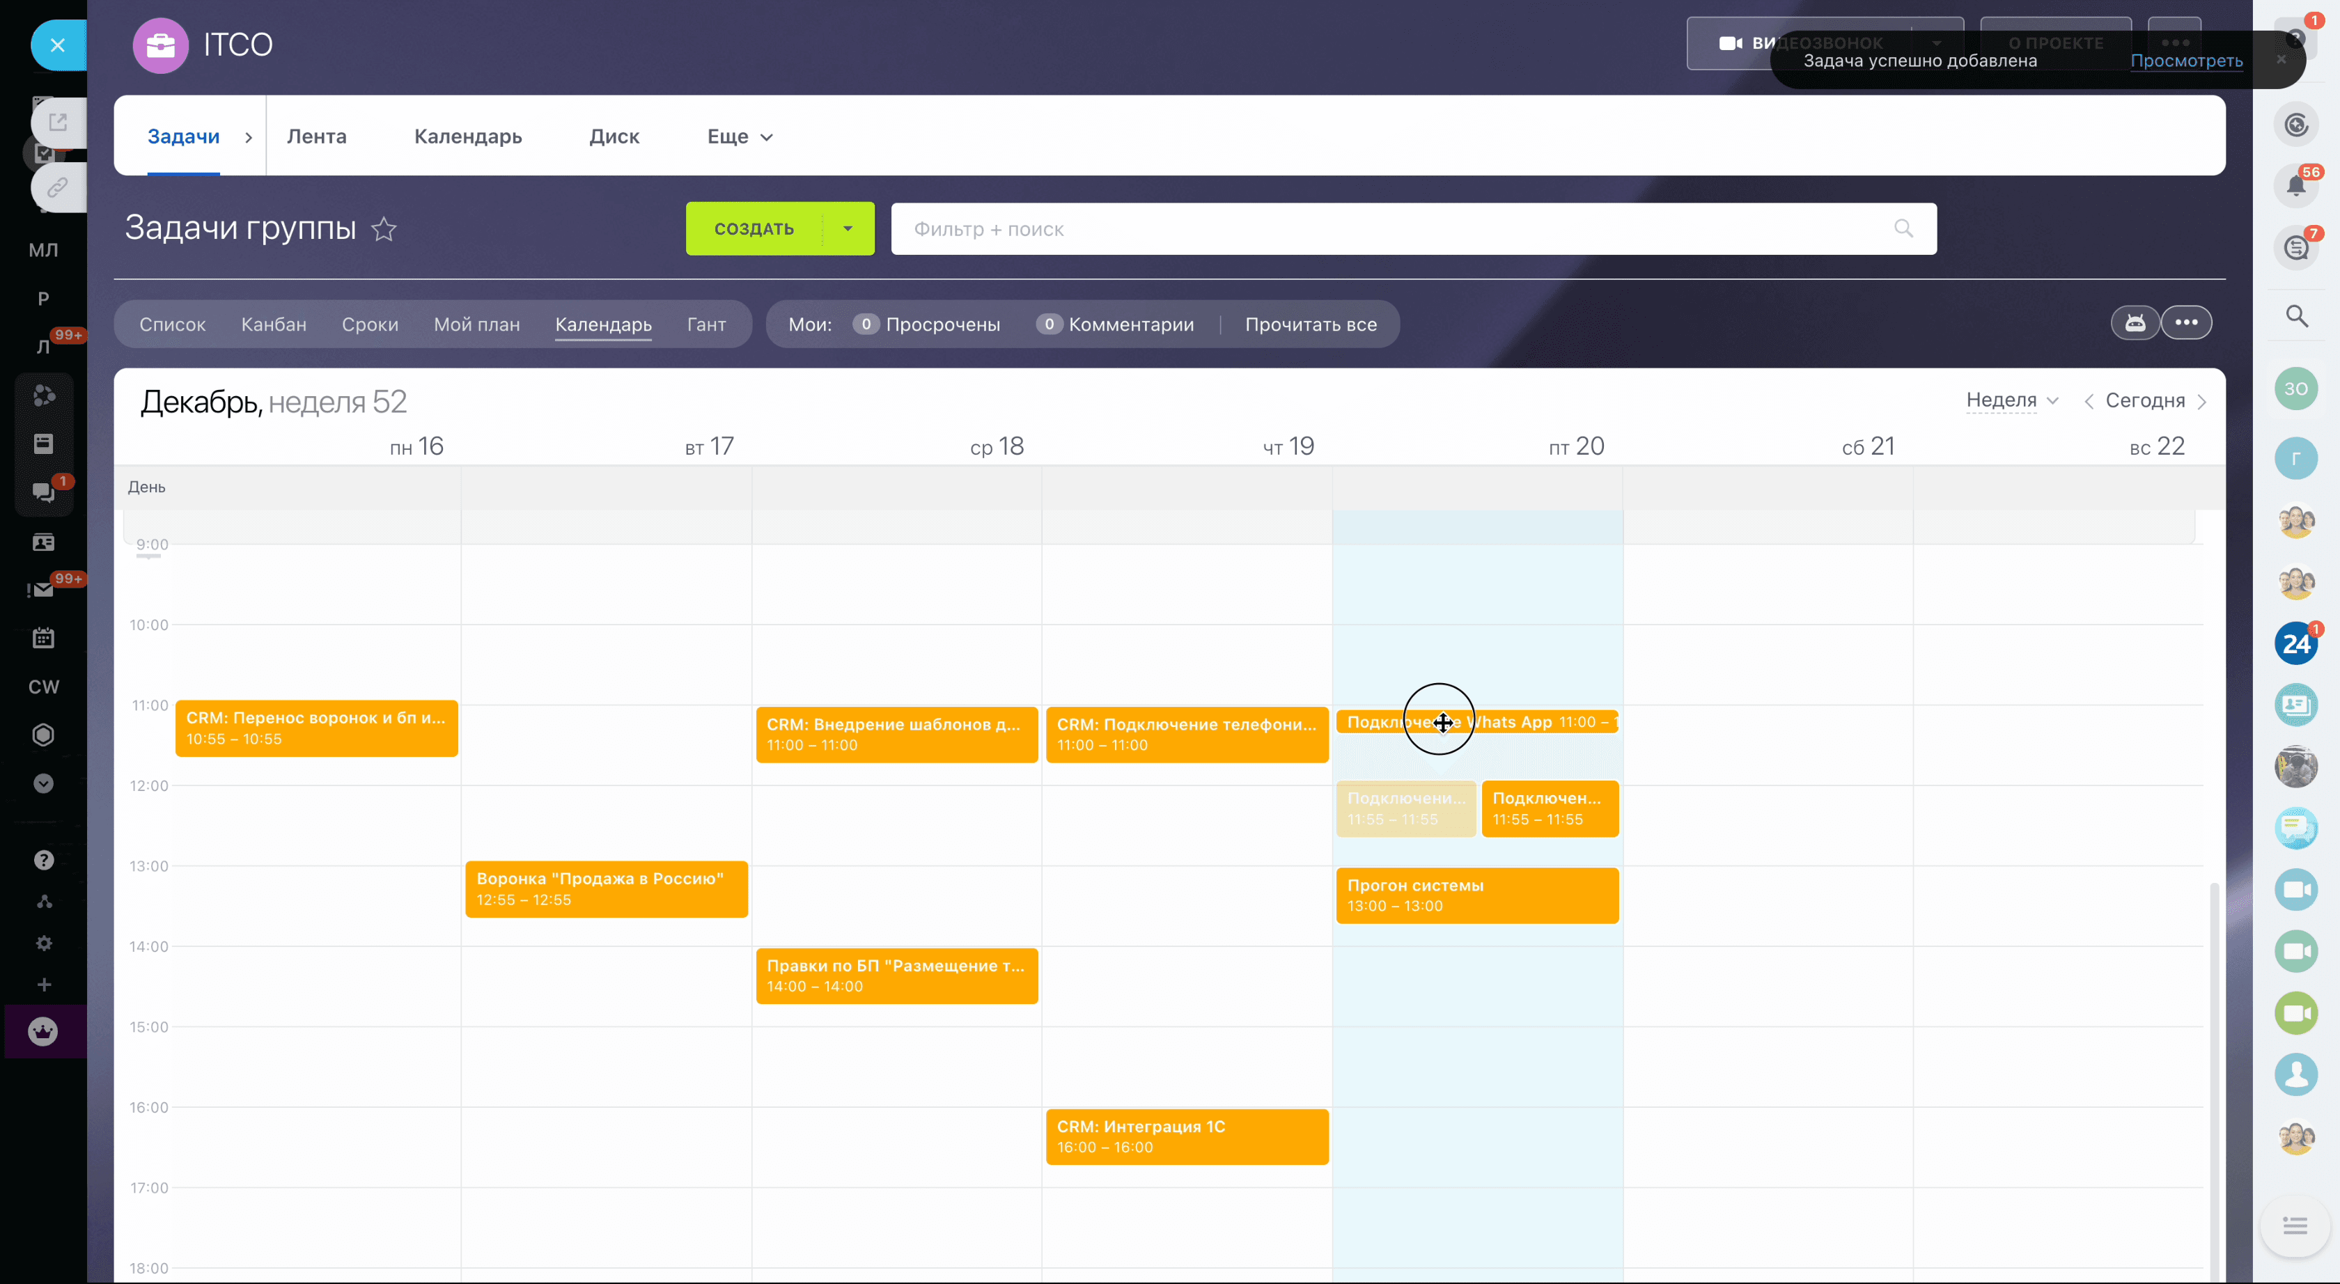Select the Гант view
The image size is (2340, 1284).
707,324
